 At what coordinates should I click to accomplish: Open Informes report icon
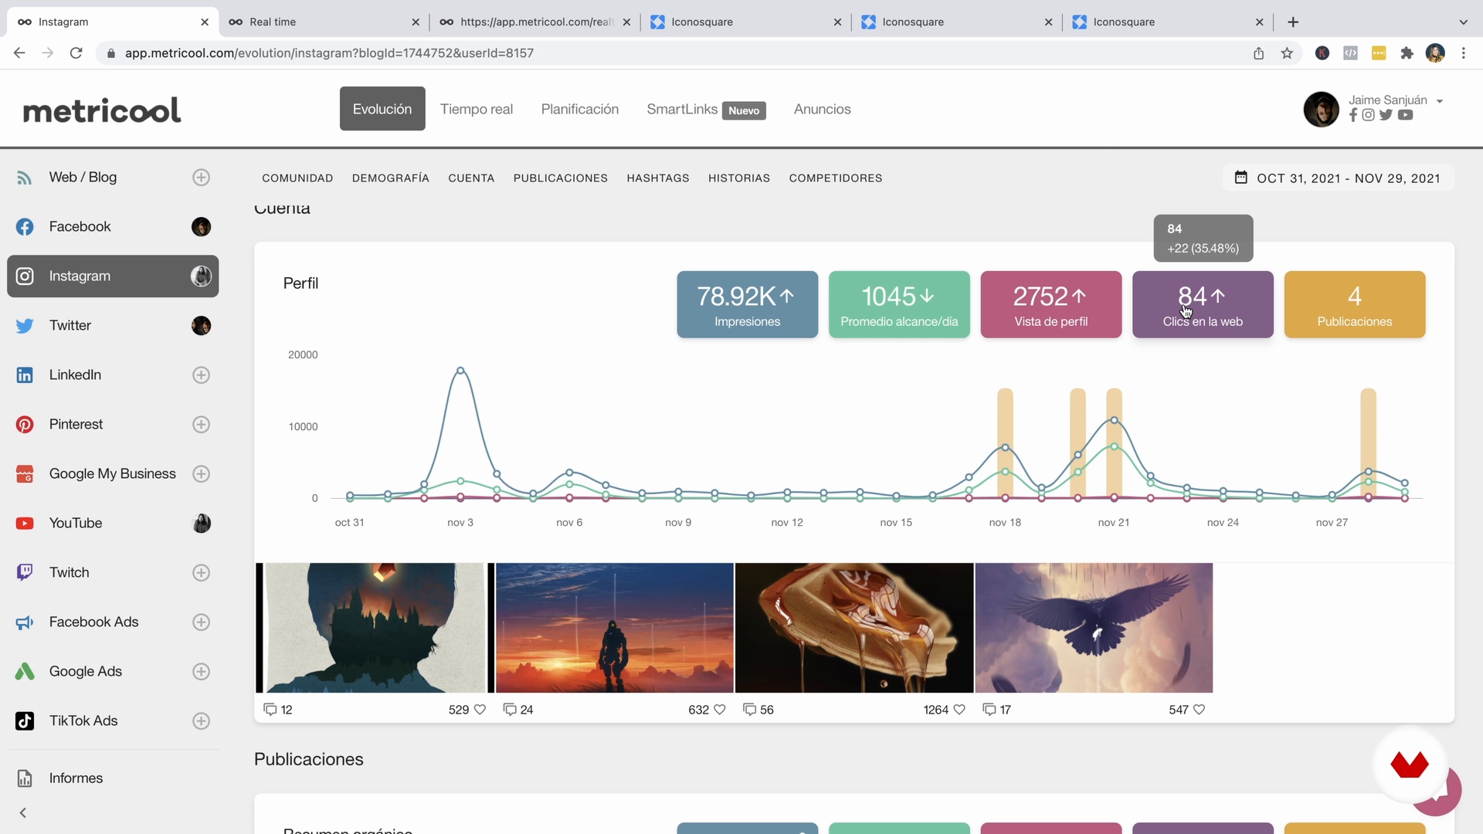[25, 778]
